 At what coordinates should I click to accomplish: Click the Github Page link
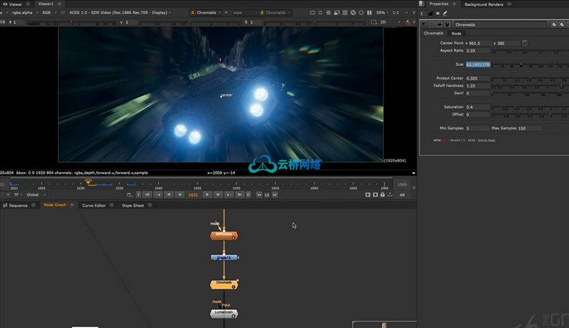(x=487, y=140)
